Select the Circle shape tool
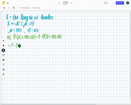 click(4, 65)
